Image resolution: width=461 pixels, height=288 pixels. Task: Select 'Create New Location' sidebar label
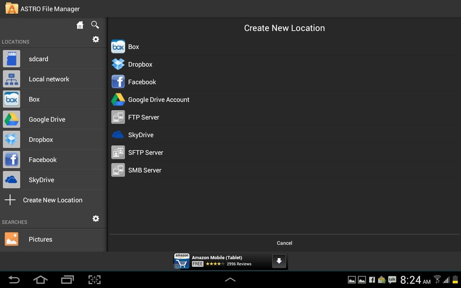(x=53, y=200)
